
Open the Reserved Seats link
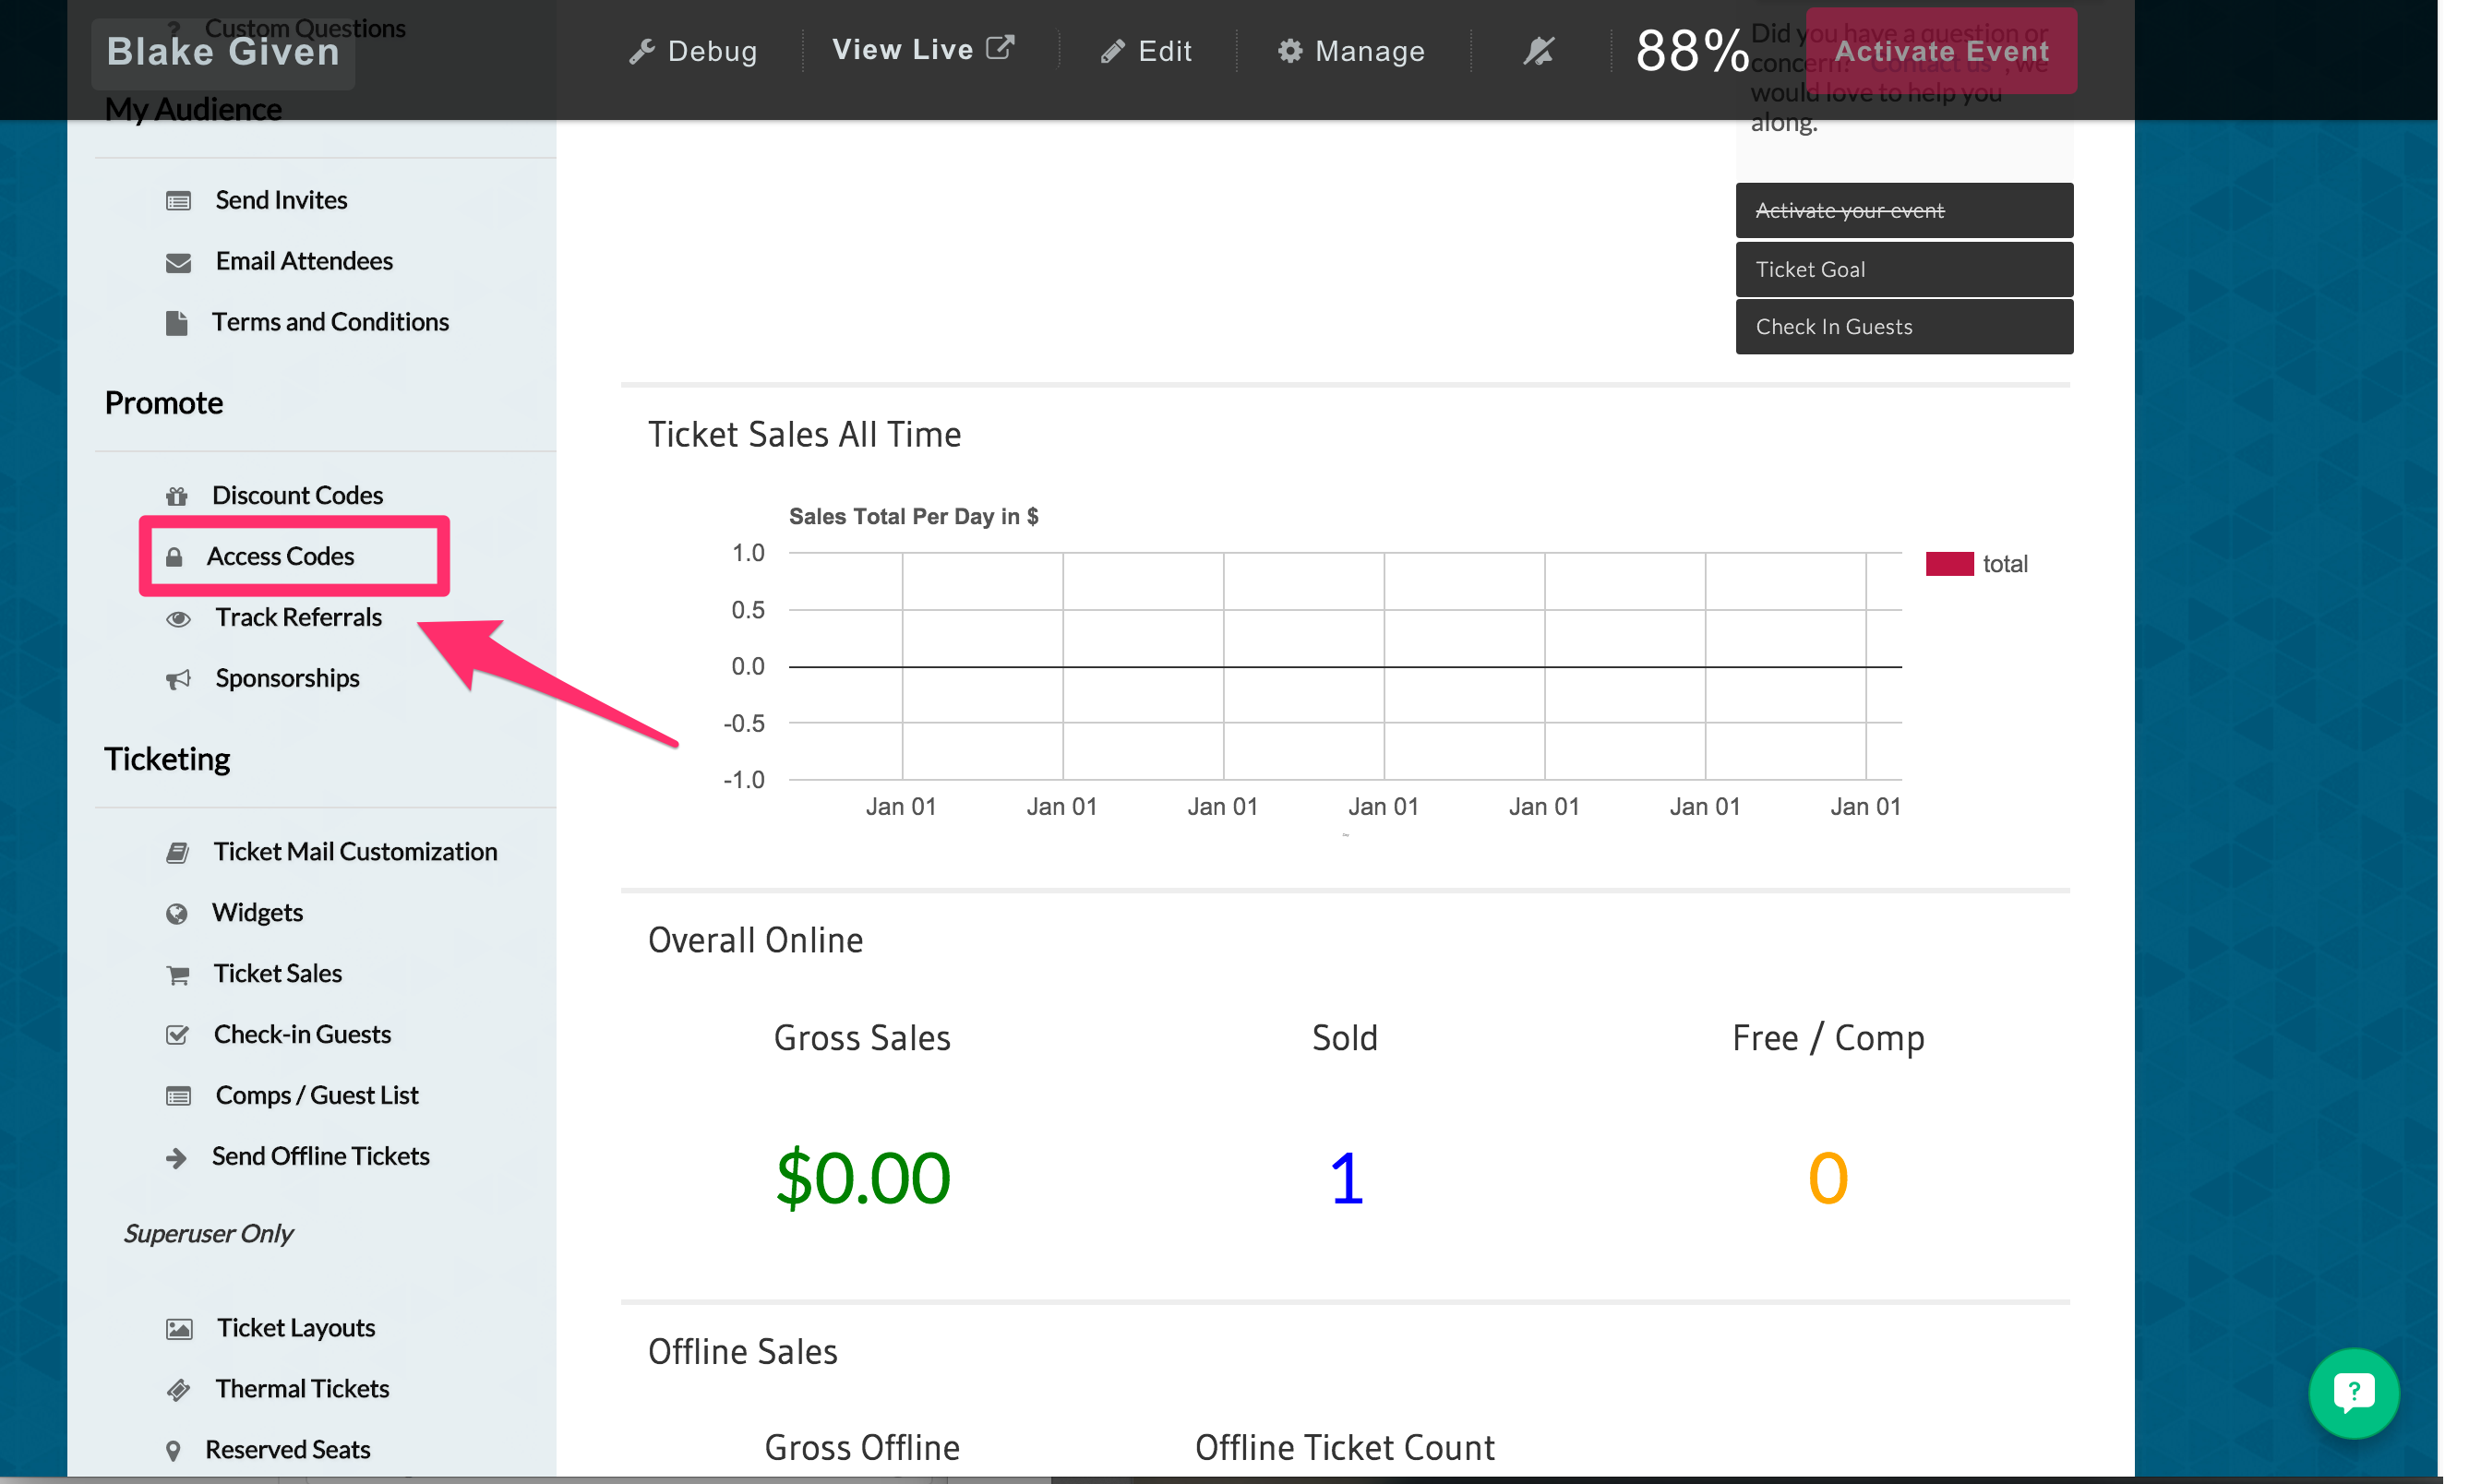pyautogui.click(x=287, y=1449)
